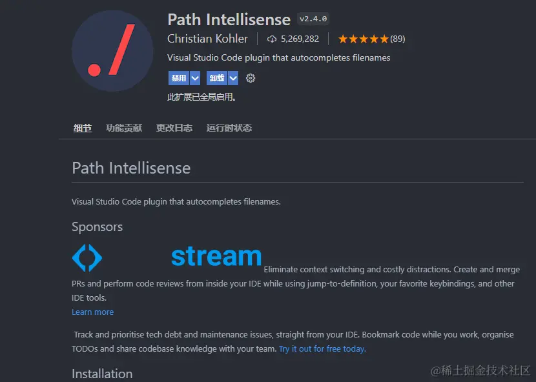Switch to the 细节 tab

pyautogui.click(x=83, y=128)
